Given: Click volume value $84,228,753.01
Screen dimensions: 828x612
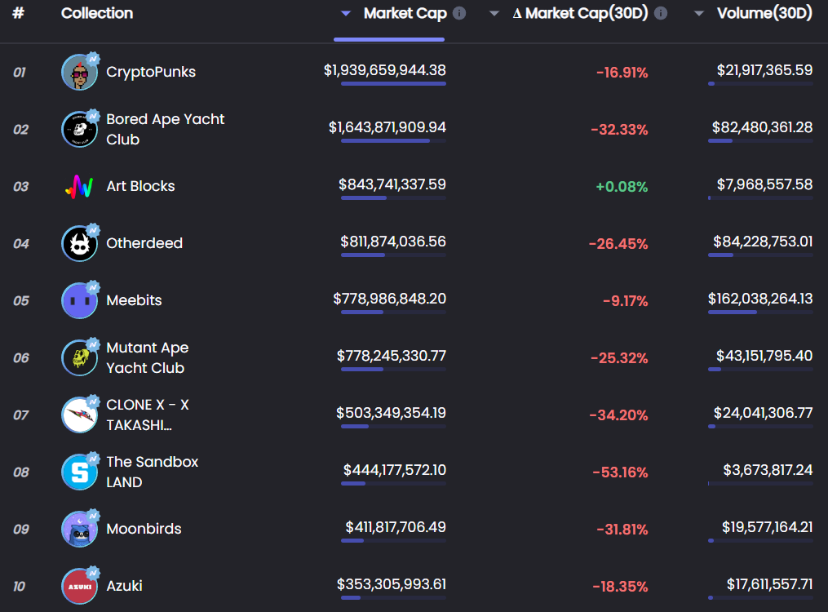Looking at the screenshot, I should [763, 242].
